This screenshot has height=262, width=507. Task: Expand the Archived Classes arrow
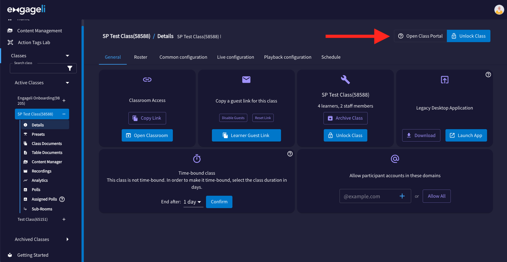pyautogui.click(x=67, y=239)
